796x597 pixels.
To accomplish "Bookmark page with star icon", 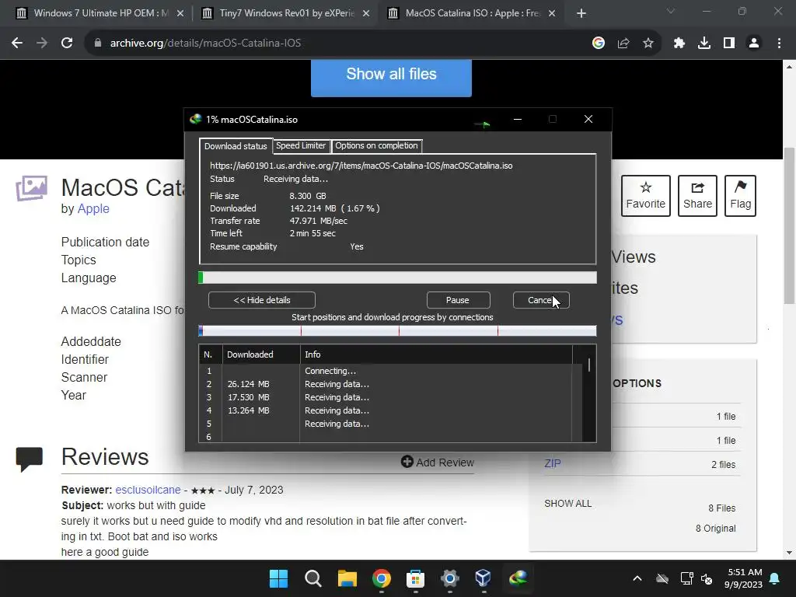I will (648, 44).
